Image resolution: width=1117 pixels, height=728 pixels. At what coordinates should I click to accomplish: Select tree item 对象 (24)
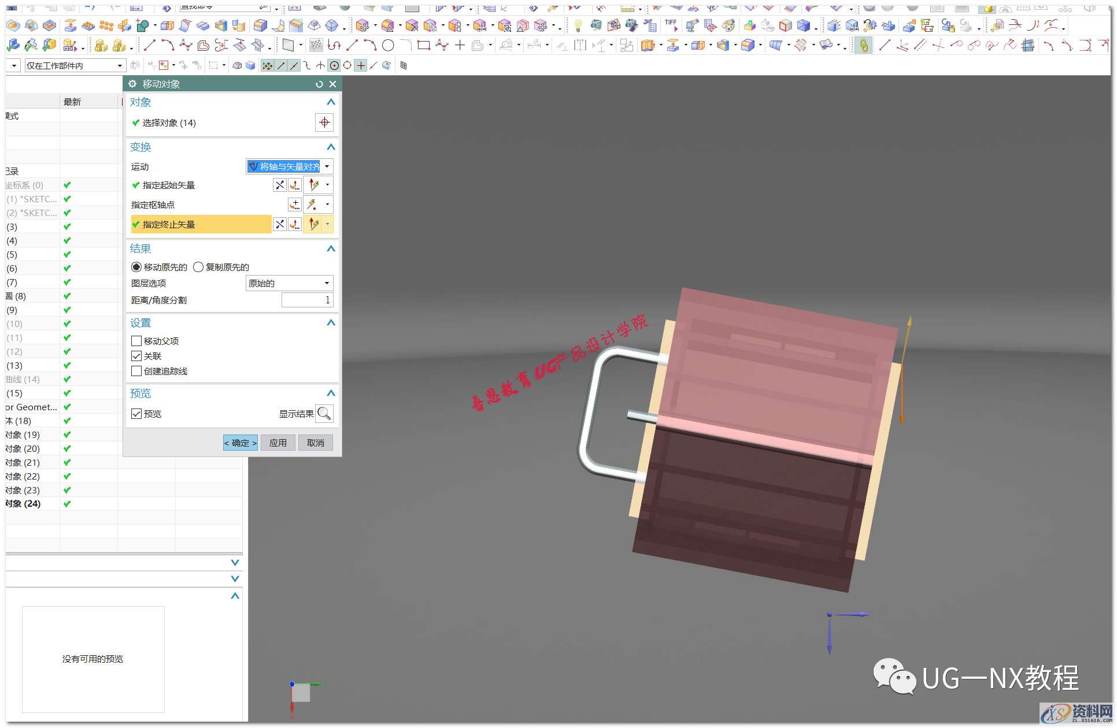[x=23, y=504]
